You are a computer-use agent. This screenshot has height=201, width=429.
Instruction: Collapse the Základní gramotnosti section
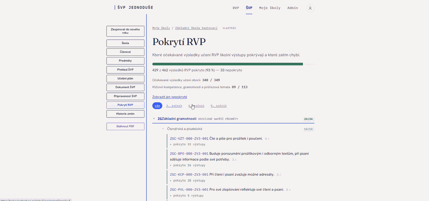[154, 119]
